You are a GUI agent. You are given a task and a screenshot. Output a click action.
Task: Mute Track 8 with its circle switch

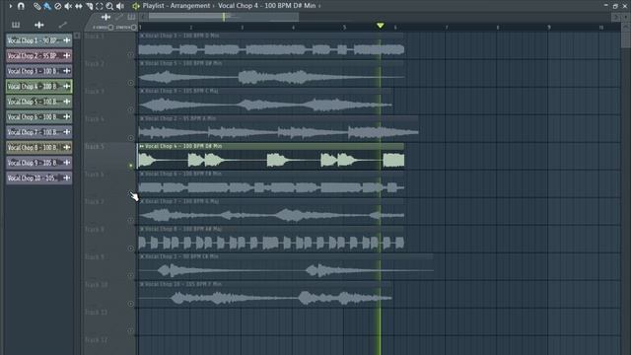131,248
